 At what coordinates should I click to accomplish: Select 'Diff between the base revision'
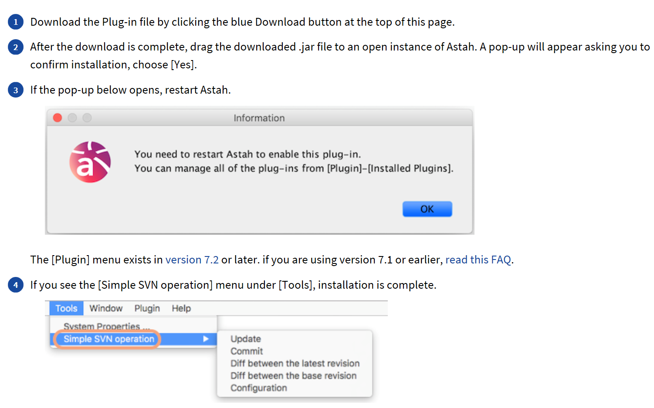[x=293, y=375]
